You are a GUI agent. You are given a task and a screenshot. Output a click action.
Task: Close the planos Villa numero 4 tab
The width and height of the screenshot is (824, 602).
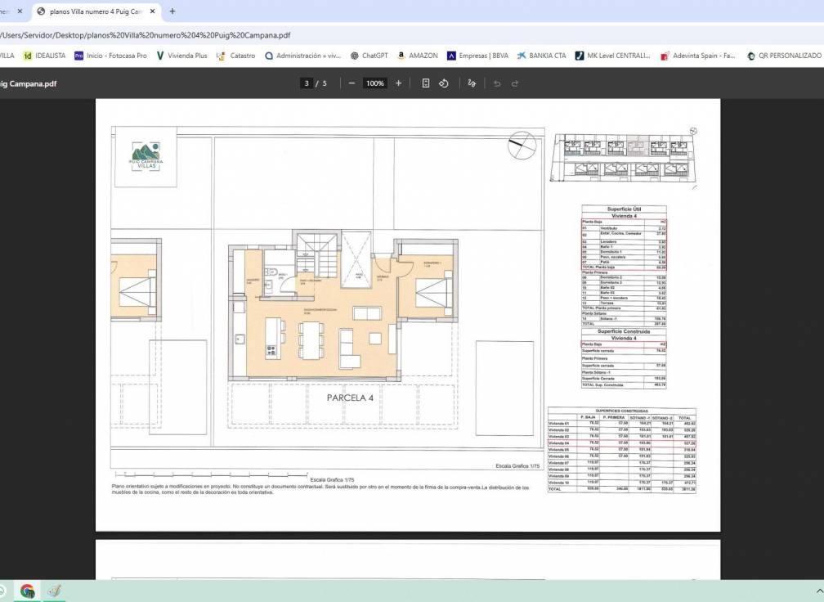(x=152, y=11)
